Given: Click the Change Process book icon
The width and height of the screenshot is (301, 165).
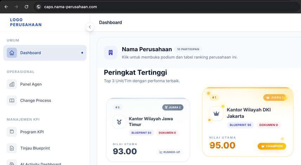Looking at the screenshot, I should [x=12, y=101].
